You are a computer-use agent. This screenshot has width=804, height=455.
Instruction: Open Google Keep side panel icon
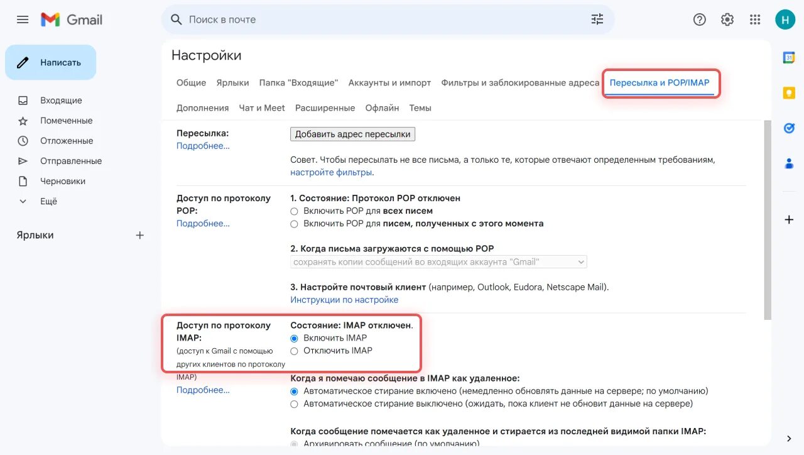pos(789,93)
